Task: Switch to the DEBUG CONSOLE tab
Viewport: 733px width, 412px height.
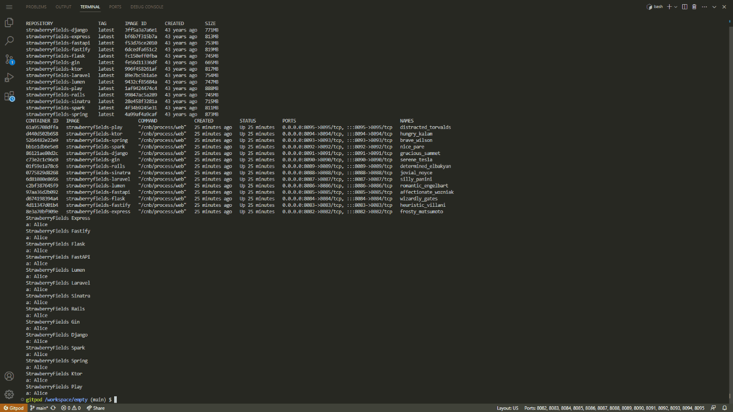Action: (x=147, y=7)
